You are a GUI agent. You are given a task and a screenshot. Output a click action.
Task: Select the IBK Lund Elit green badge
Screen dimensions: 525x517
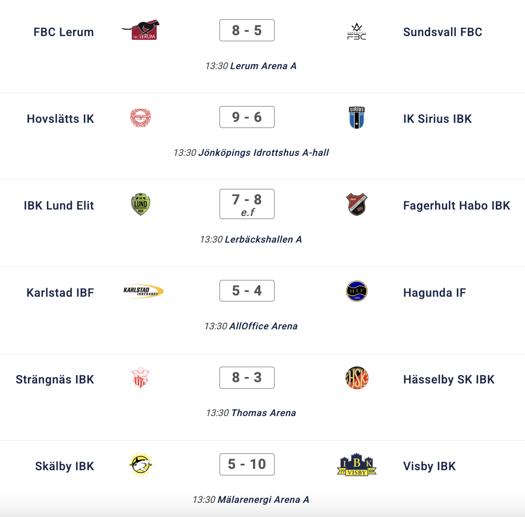pos(140,204)
